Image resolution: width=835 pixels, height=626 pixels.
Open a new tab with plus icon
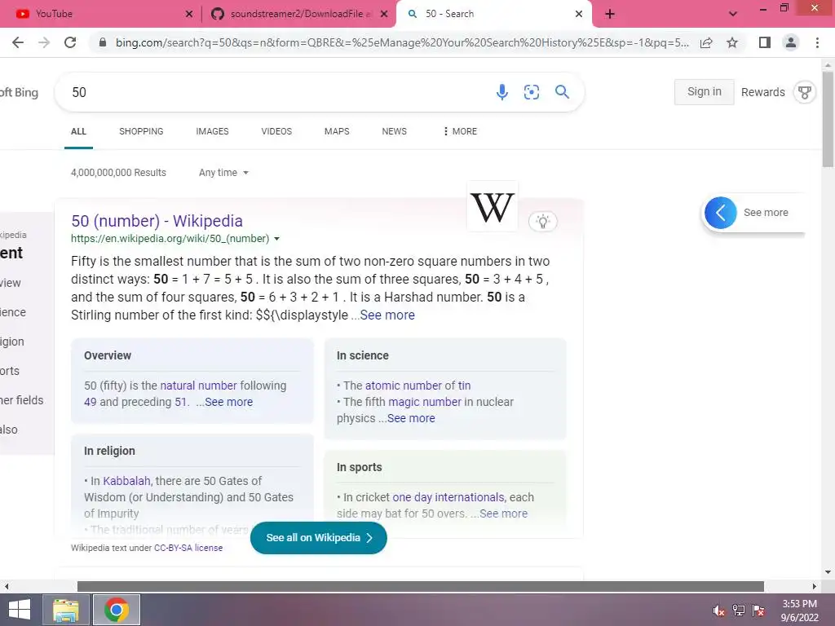[610, 14]
